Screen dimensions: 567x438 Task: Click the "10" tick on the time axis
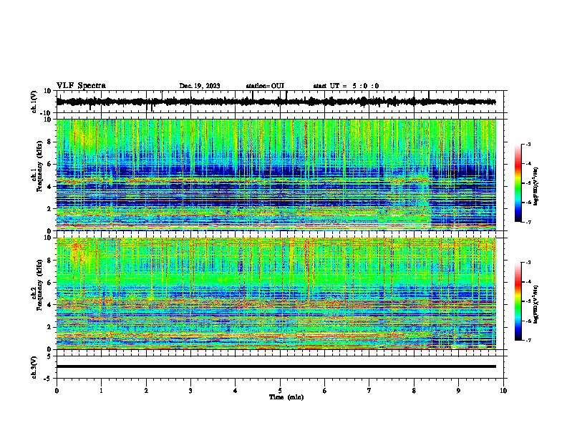tap(503, 391)
